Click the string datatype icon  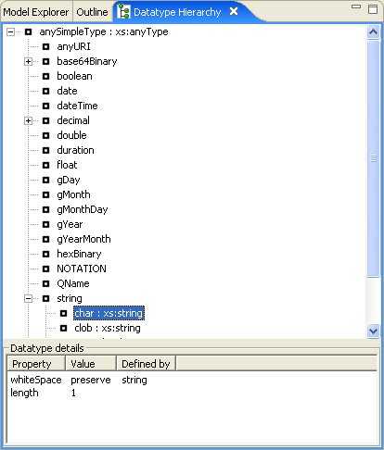[45, 298]
